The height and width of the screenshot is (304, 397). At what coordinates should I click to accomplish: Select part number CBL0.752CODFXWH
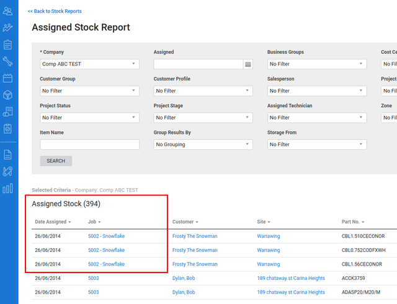click(364, 250)
